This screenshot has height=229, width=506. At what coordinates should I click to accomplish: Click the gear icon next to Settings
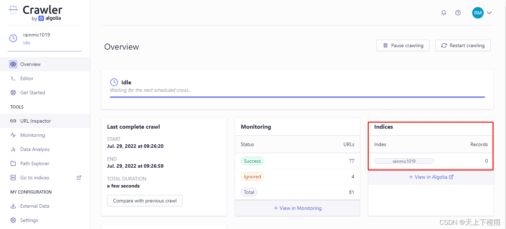(x=13, y=220)
